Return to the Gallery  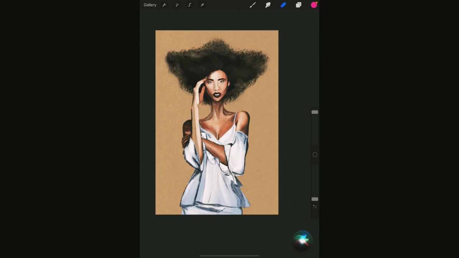[x=150, y=5]
